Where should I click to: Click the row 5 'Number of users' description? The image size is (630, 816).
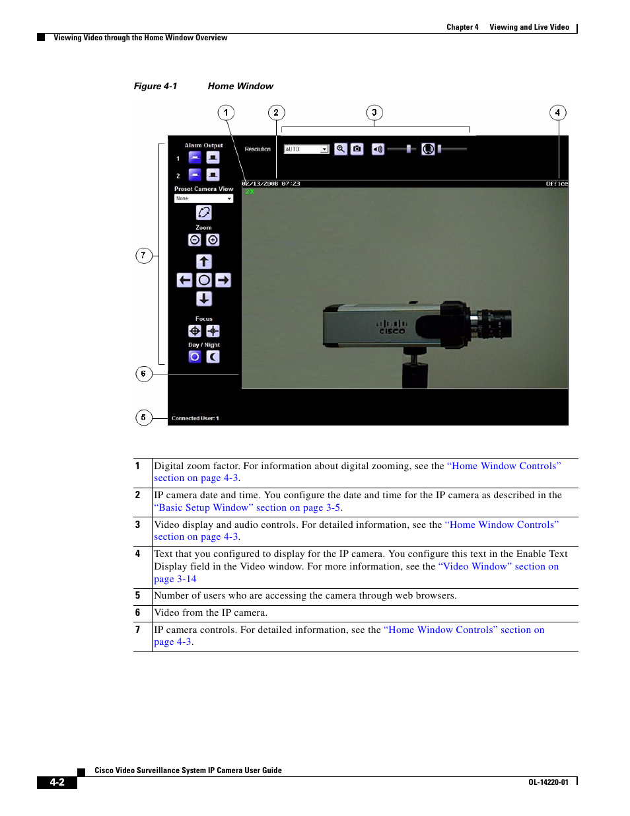point(305,595)
